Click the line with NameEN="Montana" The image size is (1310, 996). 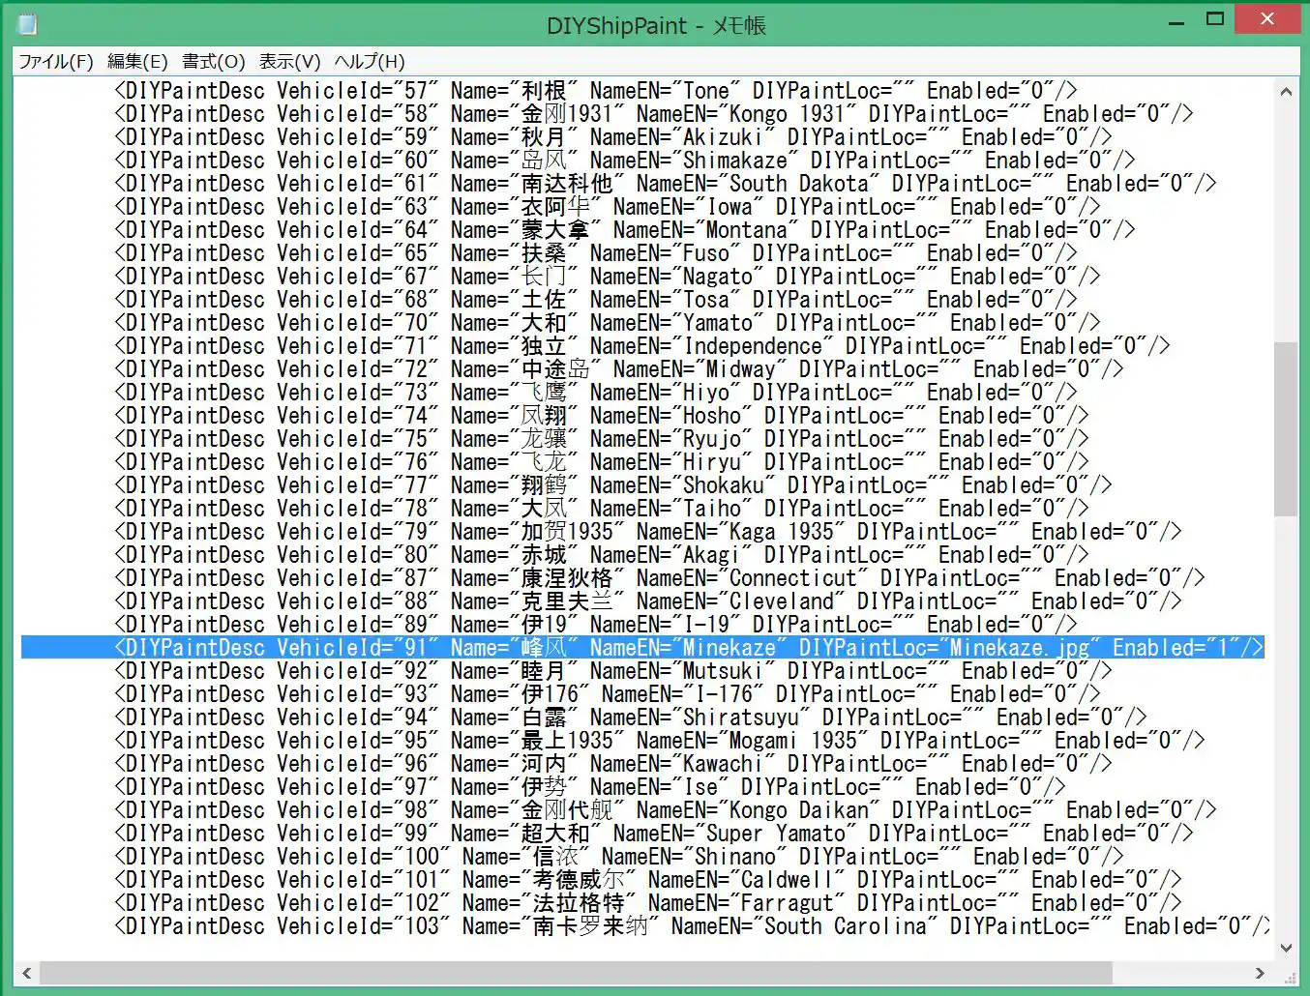click(x=624, y=230)
